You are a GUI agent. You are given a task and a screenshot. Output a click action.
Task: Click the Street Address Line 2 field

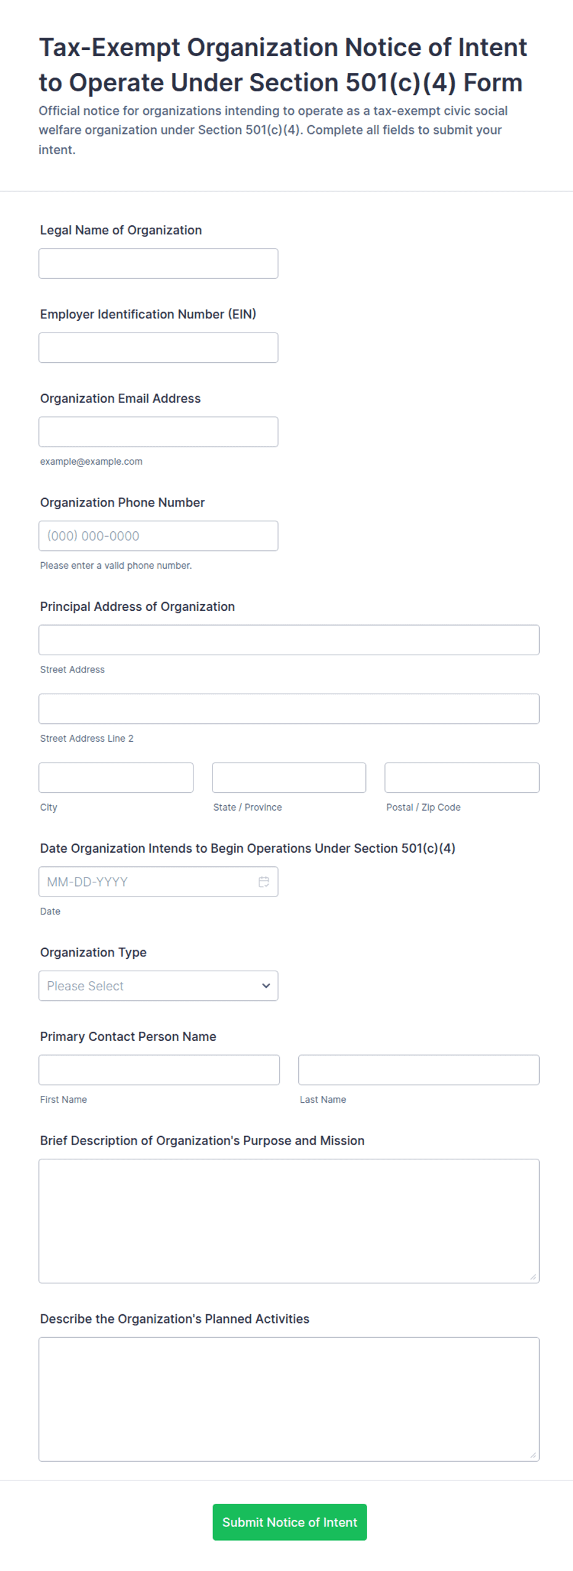(289, 709)
